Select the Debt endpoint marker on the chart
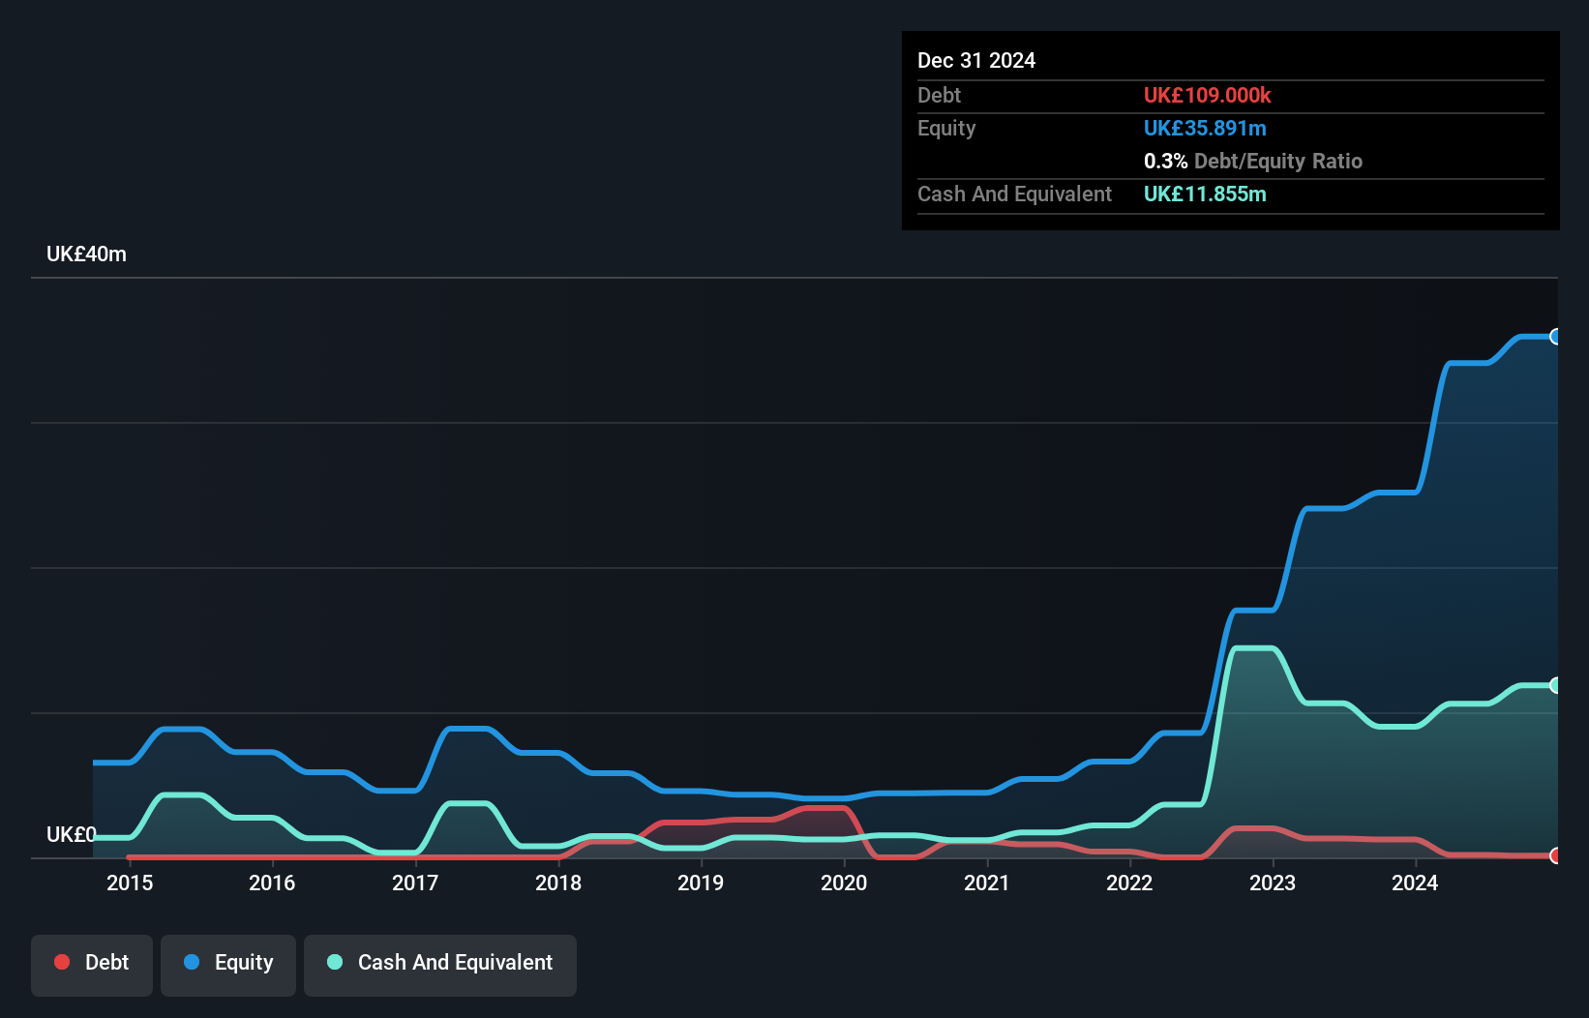This screenshot has width=1589, height=1018. pyautogui.click(x=1555, y=855)
